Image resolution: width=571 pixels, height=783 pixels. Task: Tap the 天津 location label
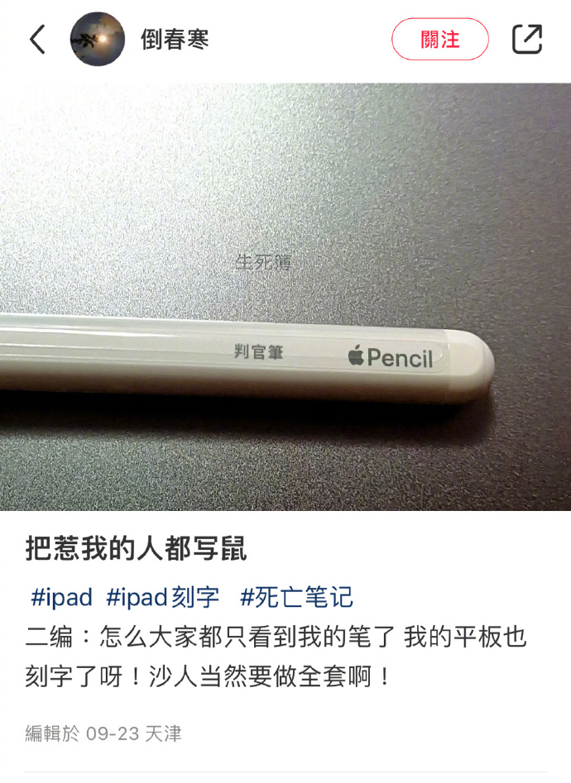click(x=164, y=733)
